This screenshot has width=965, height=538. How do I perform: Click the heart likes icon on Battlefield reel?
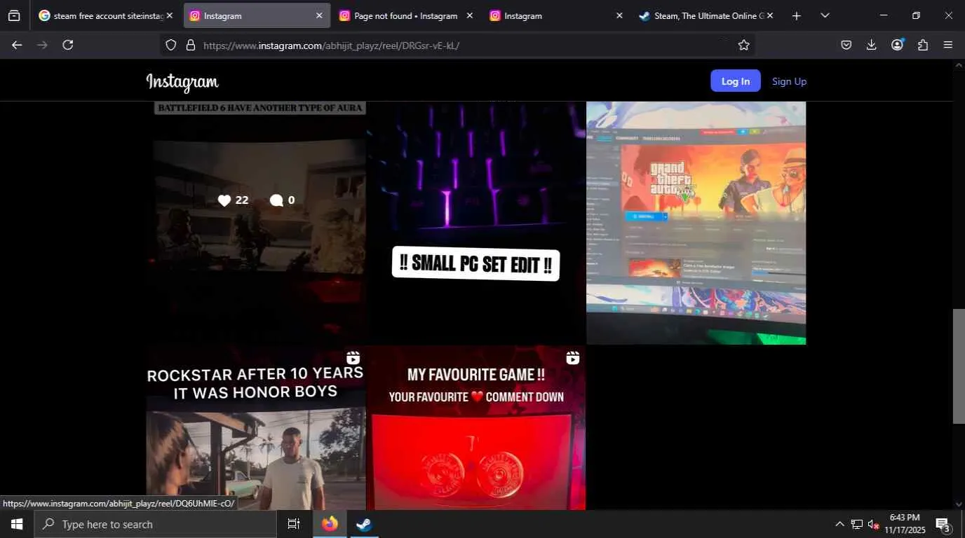(x=224, y=200)
